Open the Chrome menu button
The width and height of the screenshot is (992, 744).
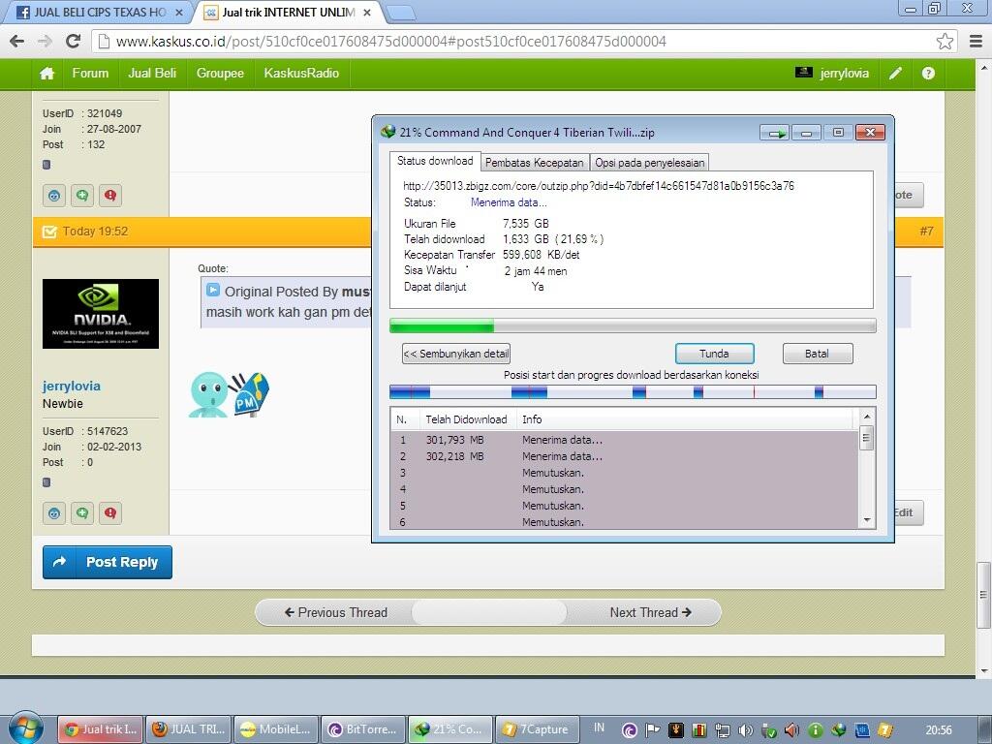(976, 42)
